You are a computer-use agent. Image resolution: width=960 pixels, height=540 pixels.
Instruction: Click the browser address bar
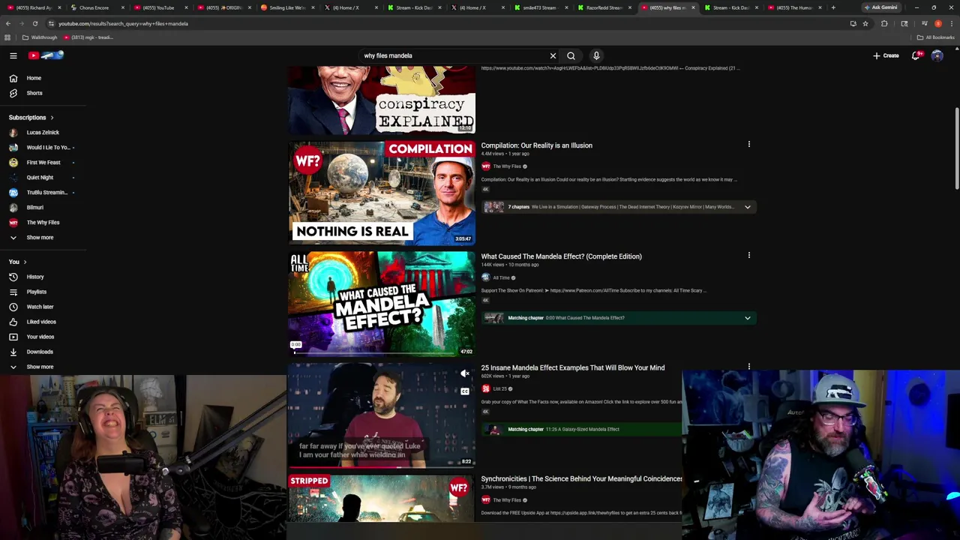[x=450, y=23]
